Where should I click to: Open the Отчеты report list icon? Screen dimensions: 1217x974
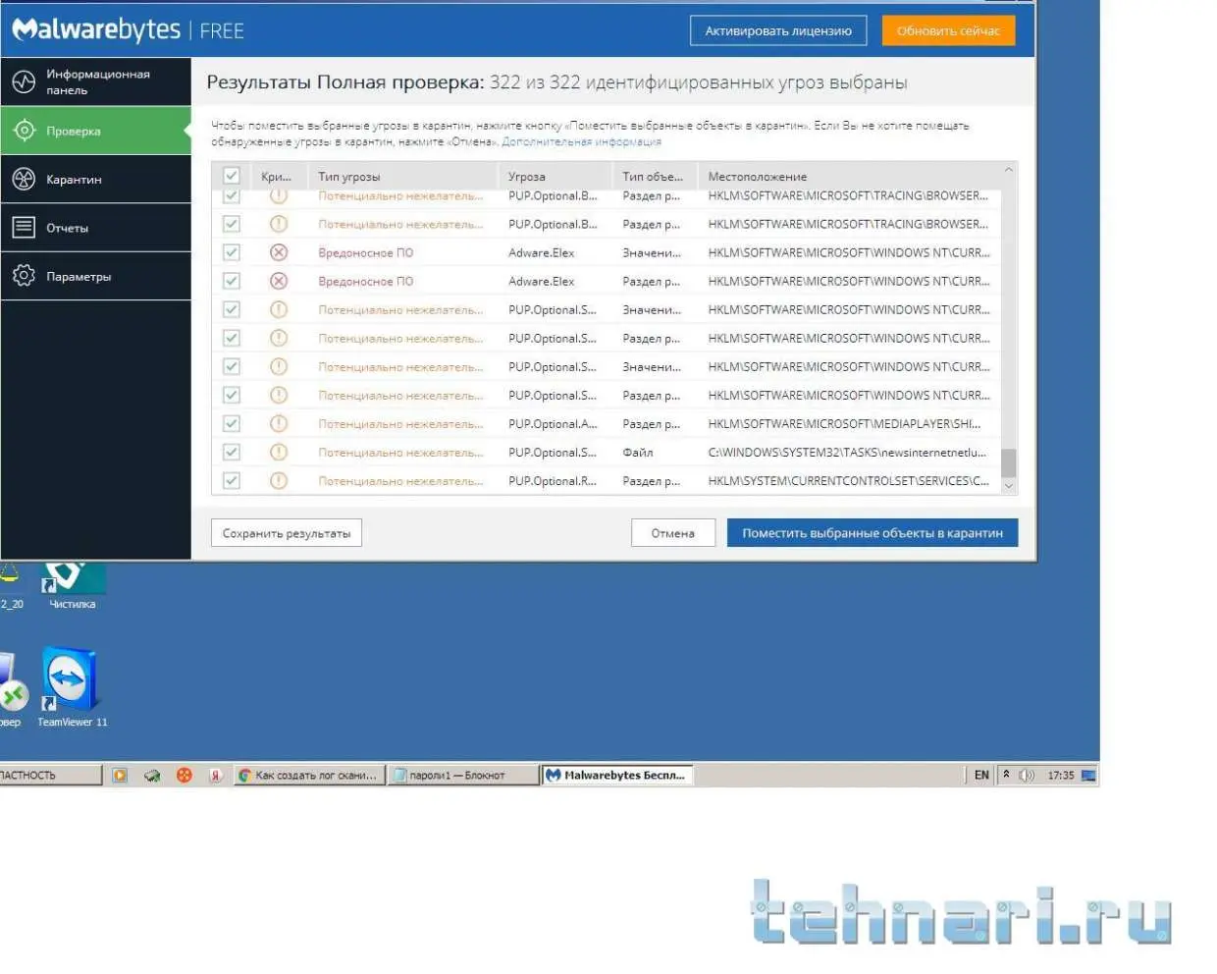(x=24, y=228)
